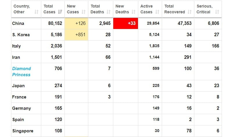Click Singapore's total recovered 78
The width and height of the screenshot is (228, 137).
pyautogui.click(x=189, y=131)
